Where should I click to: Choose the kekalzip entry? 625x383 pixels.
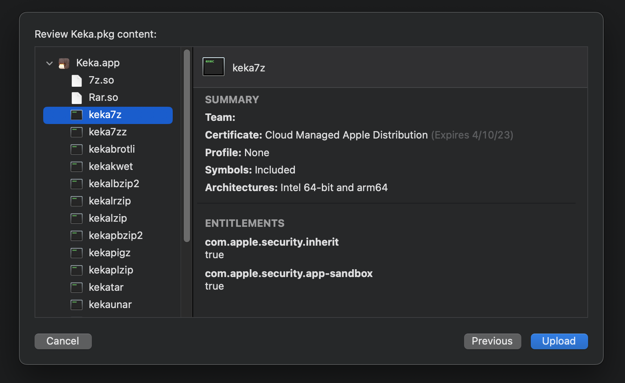coord(108,218)
